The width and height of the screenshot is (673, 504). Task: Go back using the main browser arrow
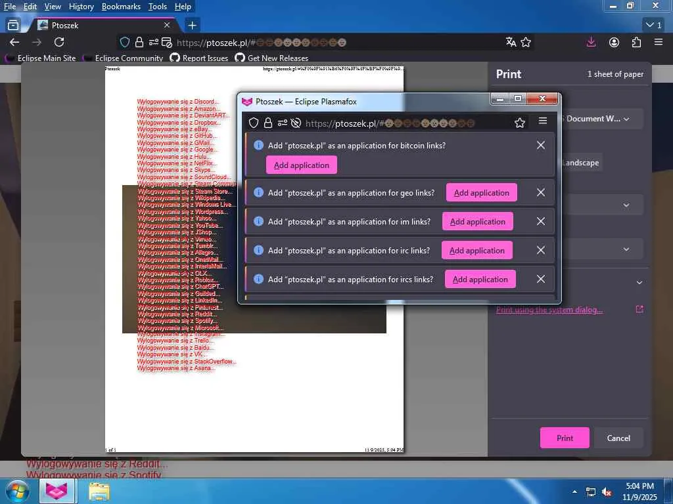point(14,42)
